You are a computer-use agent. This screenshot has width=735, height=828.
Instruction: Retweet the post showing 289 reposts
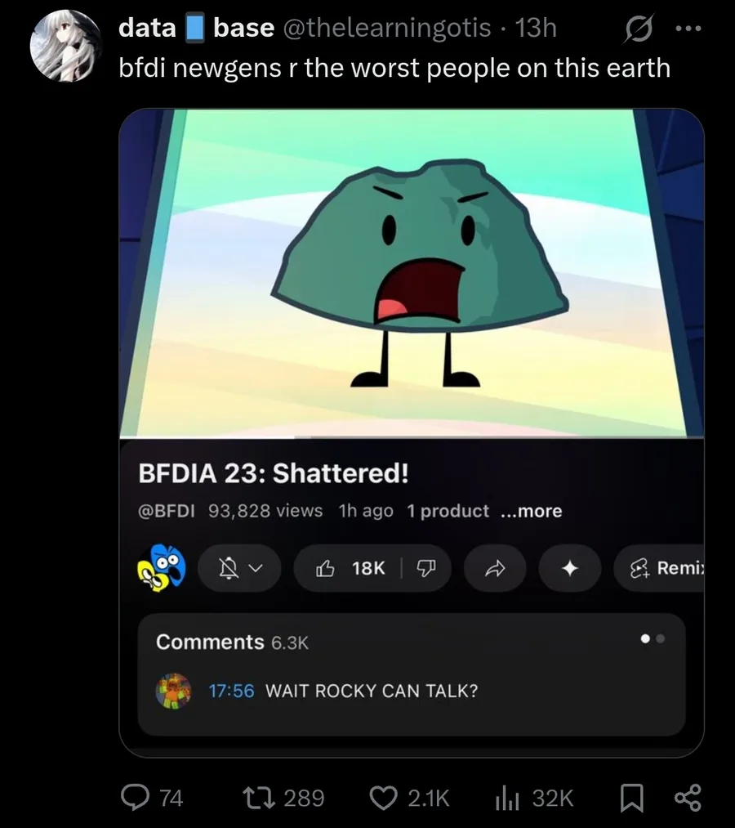(x=283, y=798)
